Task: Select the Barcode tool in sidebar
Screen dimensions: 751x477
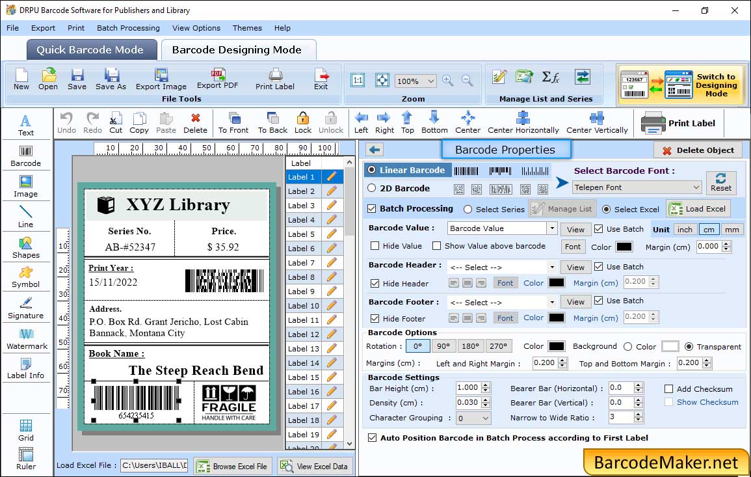Action: (x=26, y=156)
